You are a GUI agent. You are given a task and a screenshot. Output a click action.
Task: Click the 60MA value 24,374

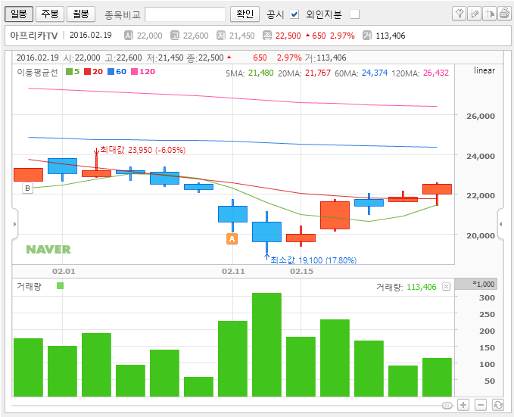pyautogui.click(x=375, y=73)
